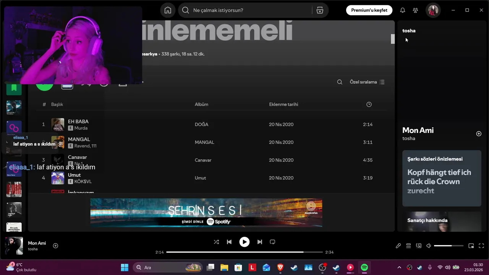Open notifications bell in Spotify header
The height and width of the screenshot is (275, 489).
pyautogui.click(x=402, y=10)
